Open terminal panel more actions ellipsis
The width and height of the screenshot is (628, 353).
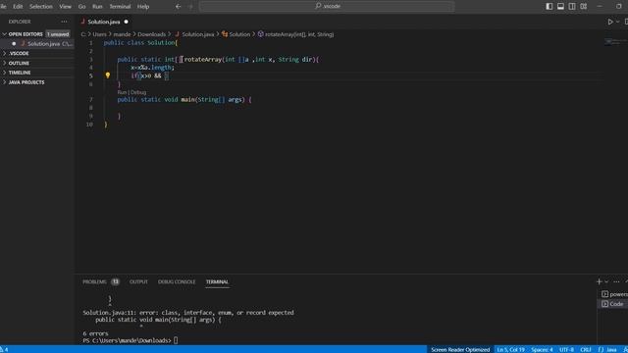616,281
